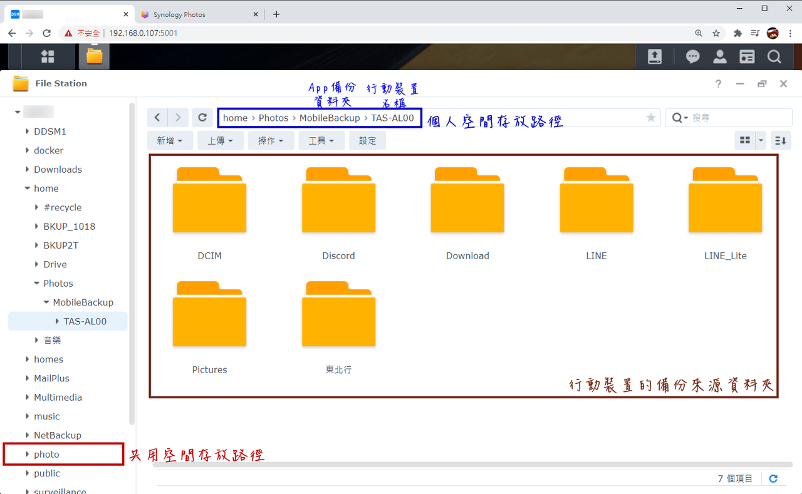
Task: Select Drive in the folder tree
Action: click(x=55, y=264)
